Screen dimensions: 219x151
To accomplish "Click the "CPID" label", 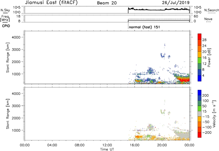I will (x=6, y=26).
